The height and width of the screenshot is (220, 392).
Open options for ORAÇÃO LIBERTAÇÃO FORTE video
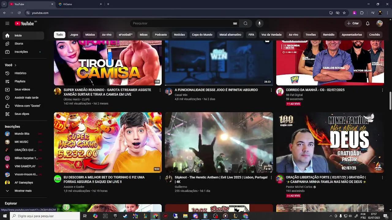(382, 178)
